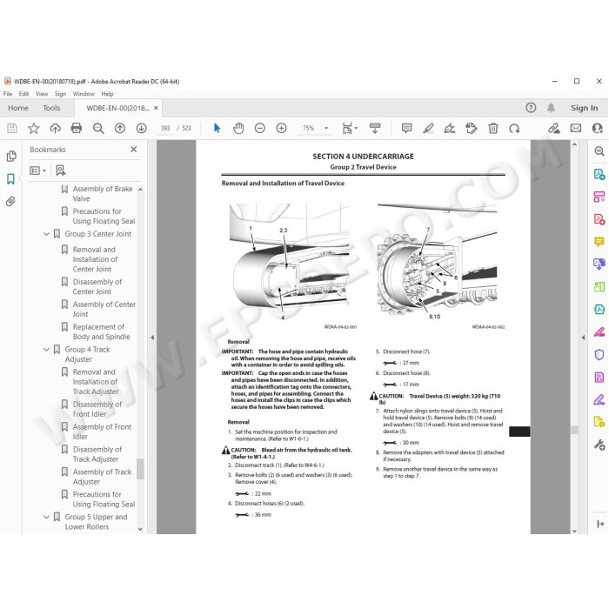The image size is (609, 609).
Task: Open the Comment tool in right pane
Action: (599, 242)
